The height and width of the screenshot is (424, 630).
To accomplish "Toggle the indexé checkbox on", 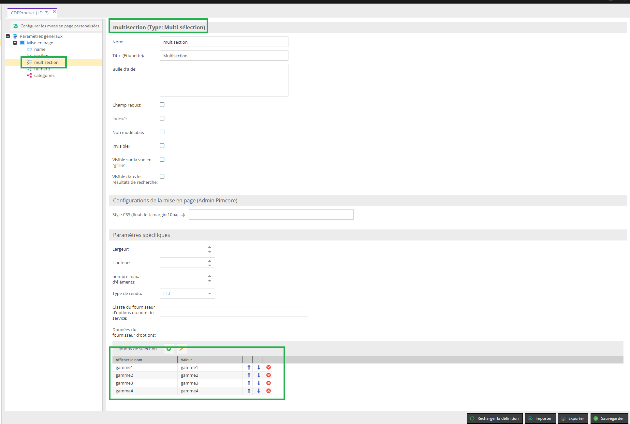I will 162,118.
